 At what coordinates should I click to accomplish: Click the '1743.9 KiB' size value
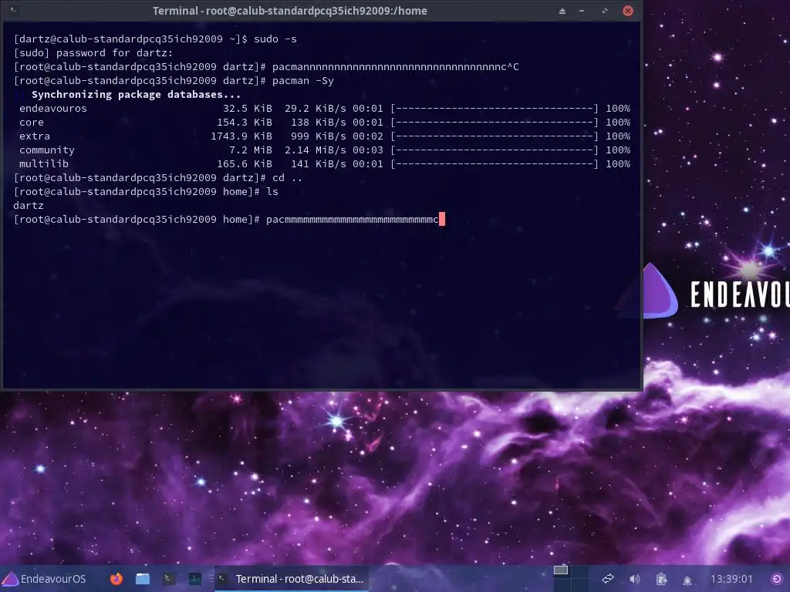click(241, 136)
